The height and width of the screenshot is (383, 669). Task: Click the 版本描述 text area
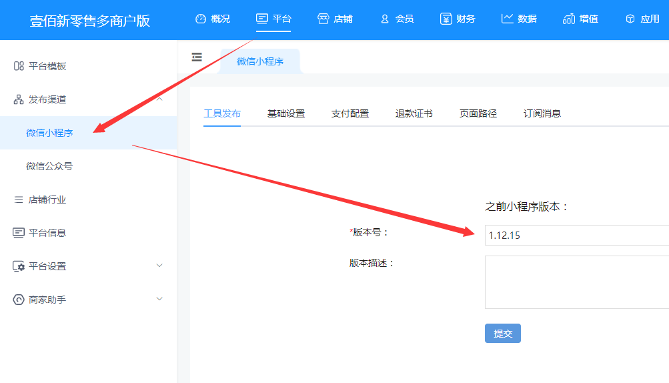point(577,282)
